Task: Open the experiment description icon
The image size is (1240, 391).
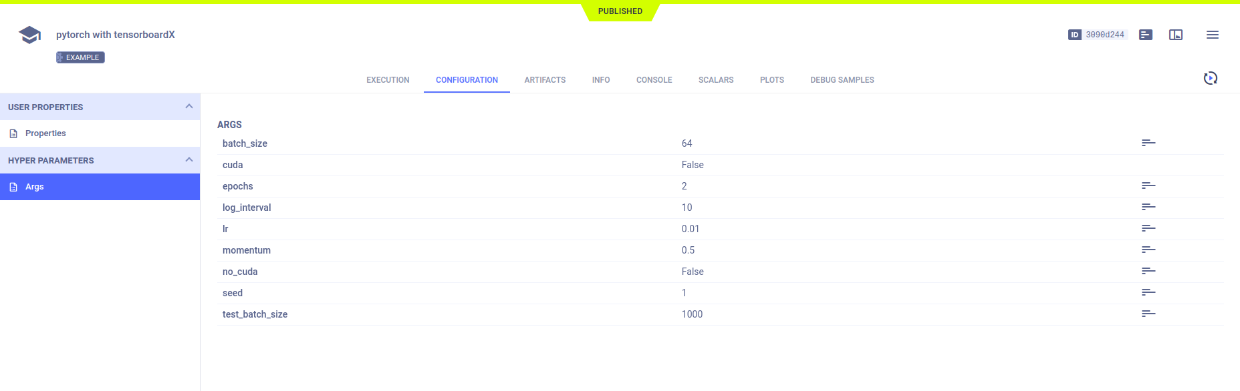Action: (x=1146, y=35)
